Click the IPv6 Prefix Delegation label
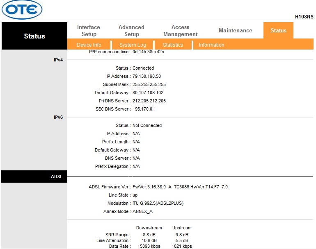316x249 pixels. click(112, 166)
